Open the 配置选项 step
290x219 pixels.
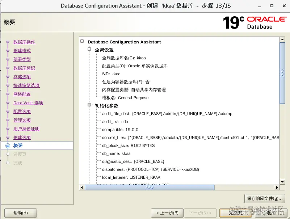click(x=22, y=111)
